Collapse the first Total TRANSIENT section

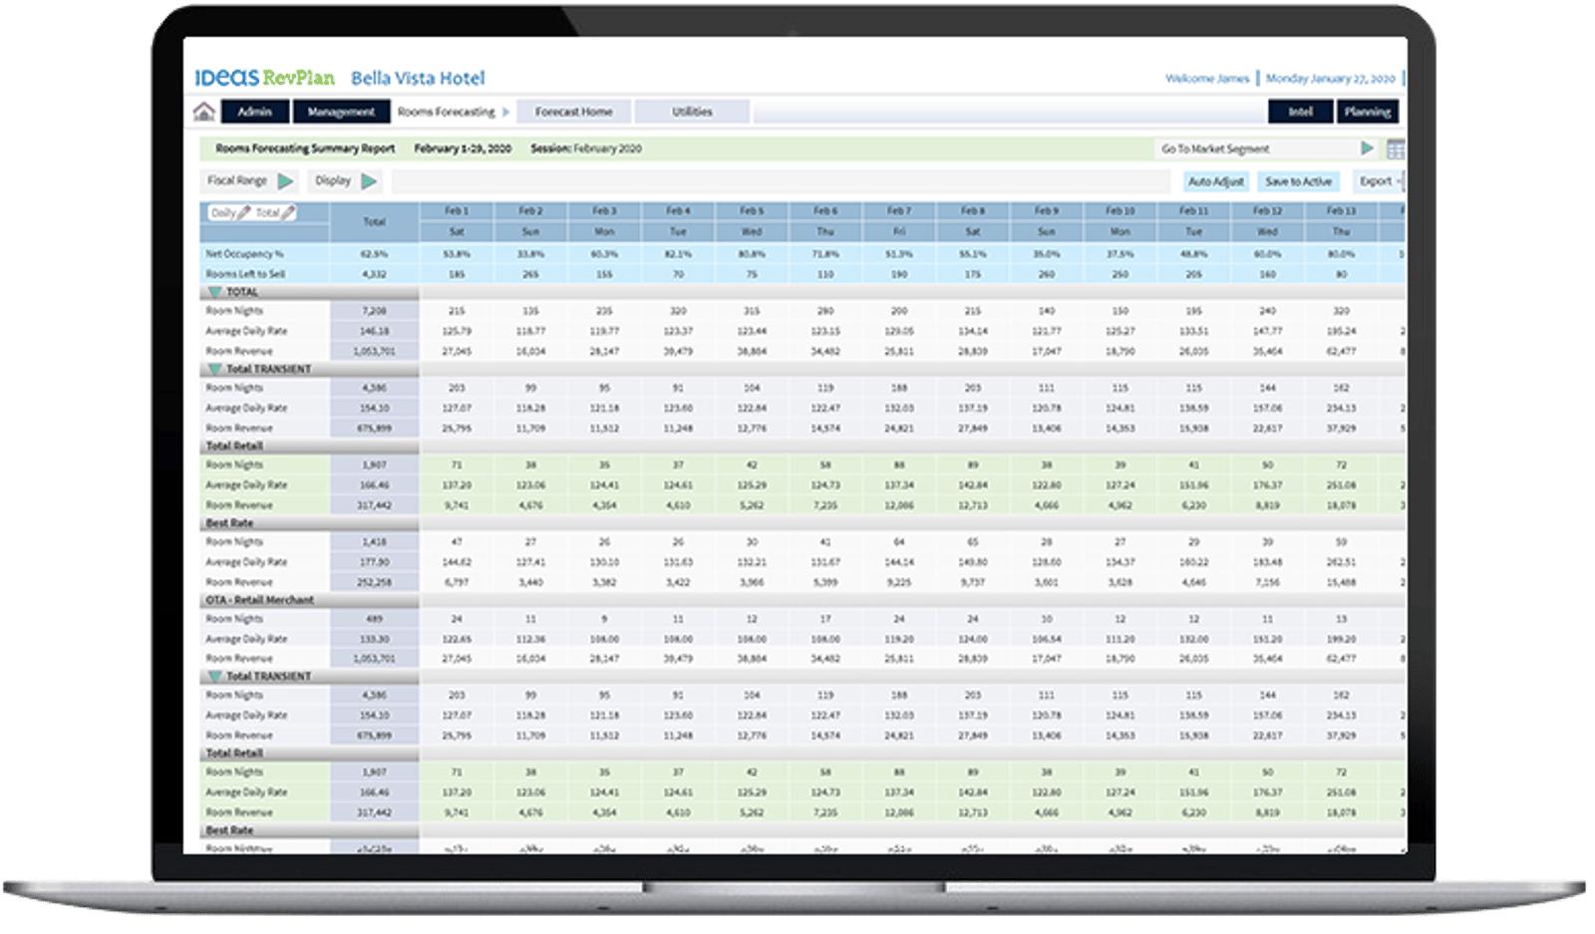pyautogui.click(x=214, y=369)
